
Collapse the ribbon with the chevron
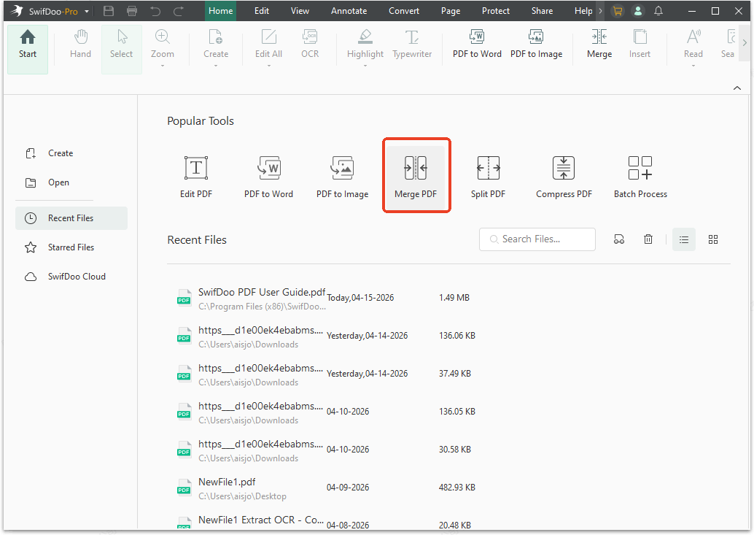pyautogui.click(x=736, y=88)
